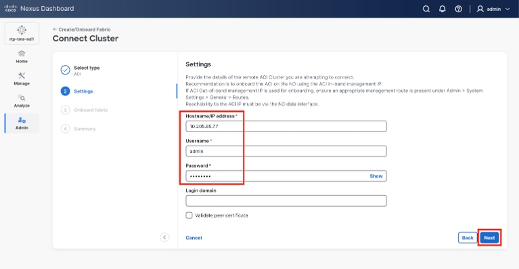Cancel the Connect Cluster wizard
Image resolution: width=519 pixels, height=269 pixels.
tap(194, 238)
